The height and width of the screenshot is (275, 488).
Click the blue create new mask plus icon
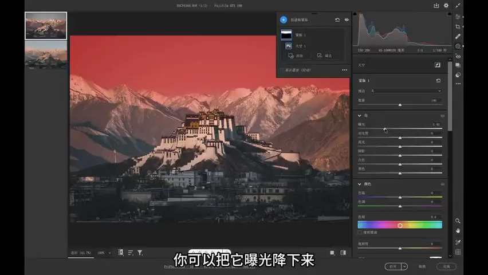[x=284, y=19]
